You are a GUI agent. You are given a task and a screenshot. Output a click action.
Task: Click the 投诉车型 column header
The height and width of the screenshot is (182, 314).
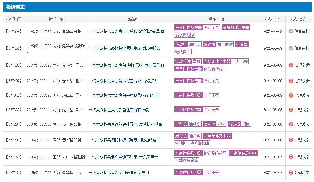pos(56,19)
